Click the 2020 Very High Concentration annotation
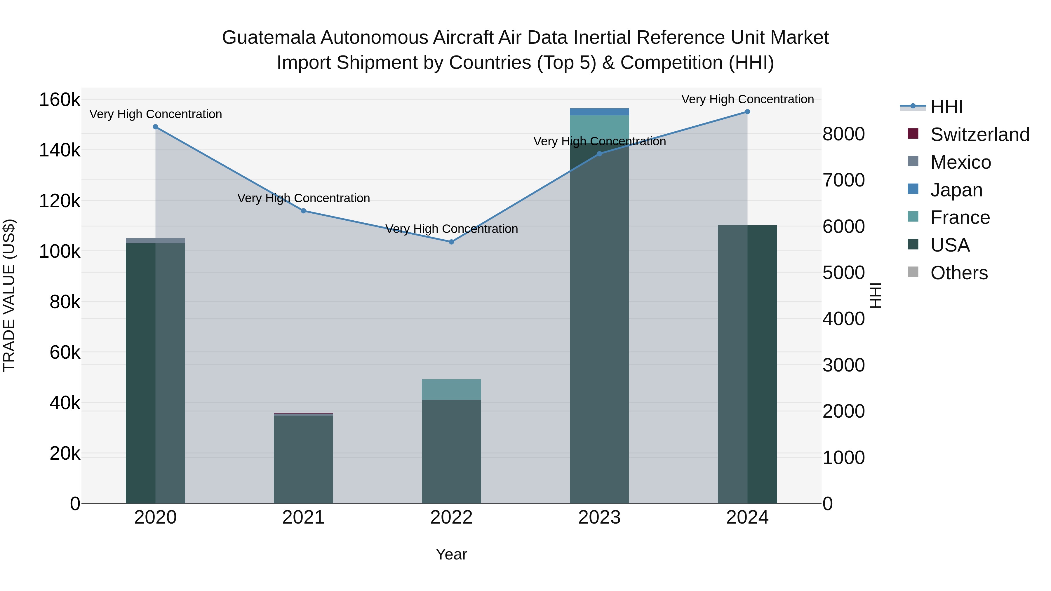Screen dimensions: 1051x591 155,114
